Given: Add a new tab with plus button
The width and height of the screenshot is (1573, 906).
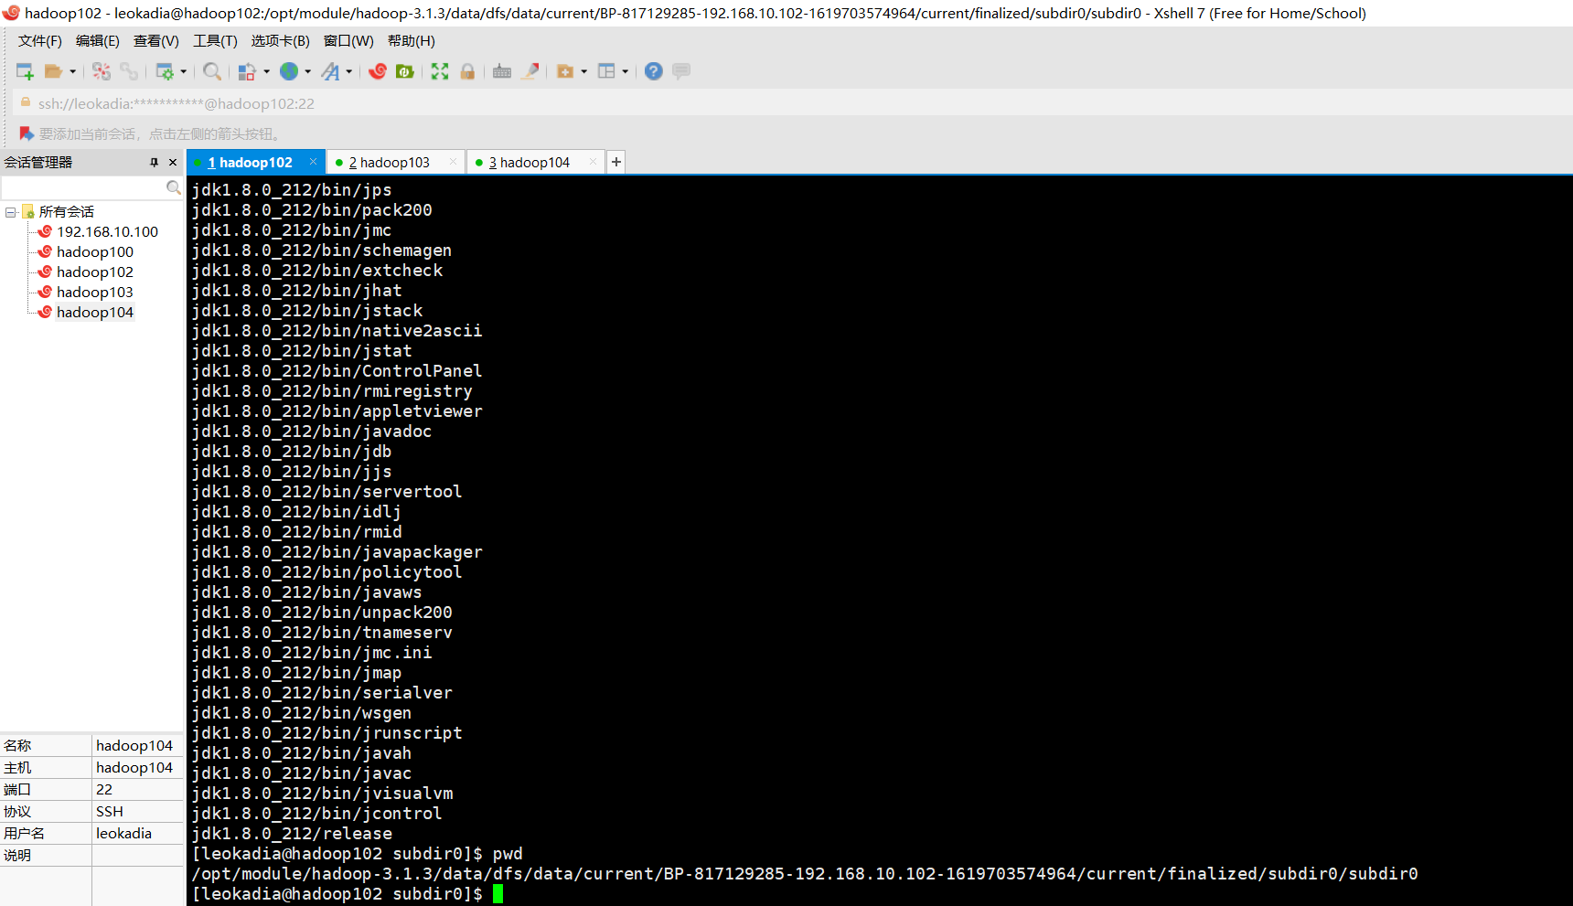Looking at the screenshot, I should tap(616, 162).
